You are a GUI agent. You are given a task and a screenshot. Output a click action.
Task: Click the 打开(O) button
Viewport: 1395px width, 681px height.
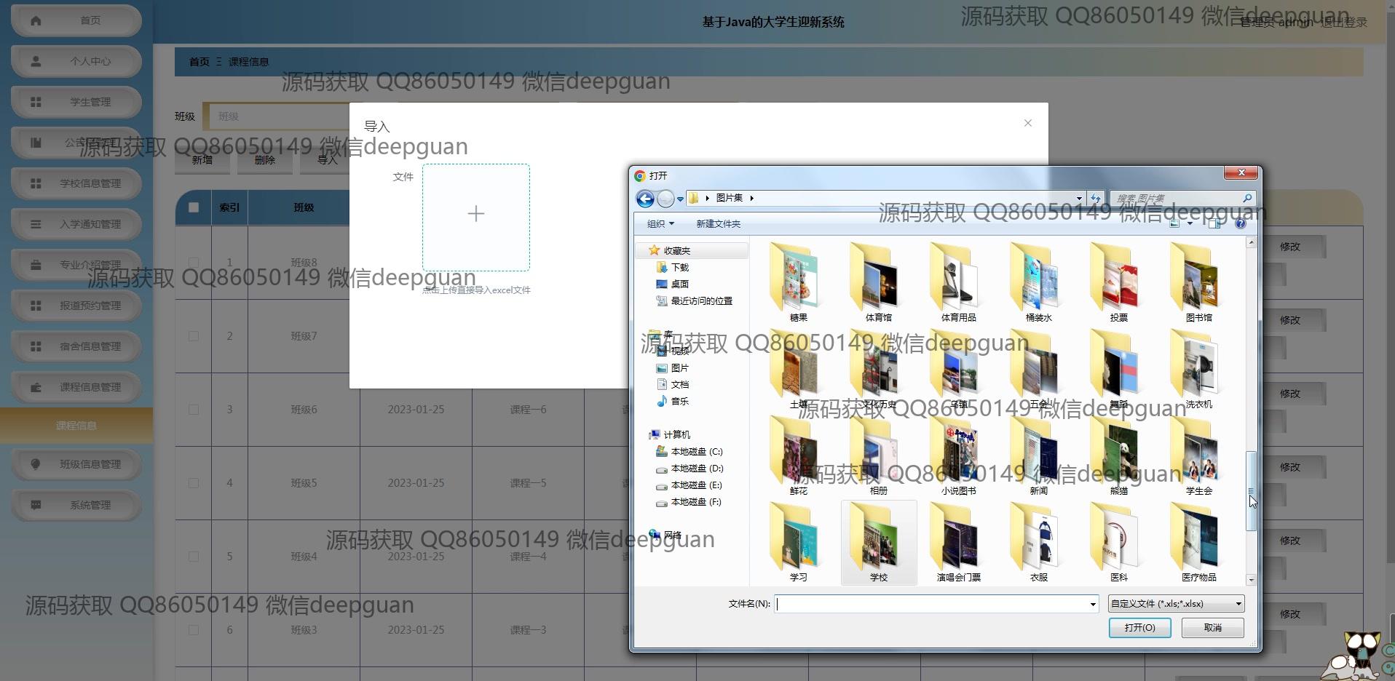coord(1139,628)
